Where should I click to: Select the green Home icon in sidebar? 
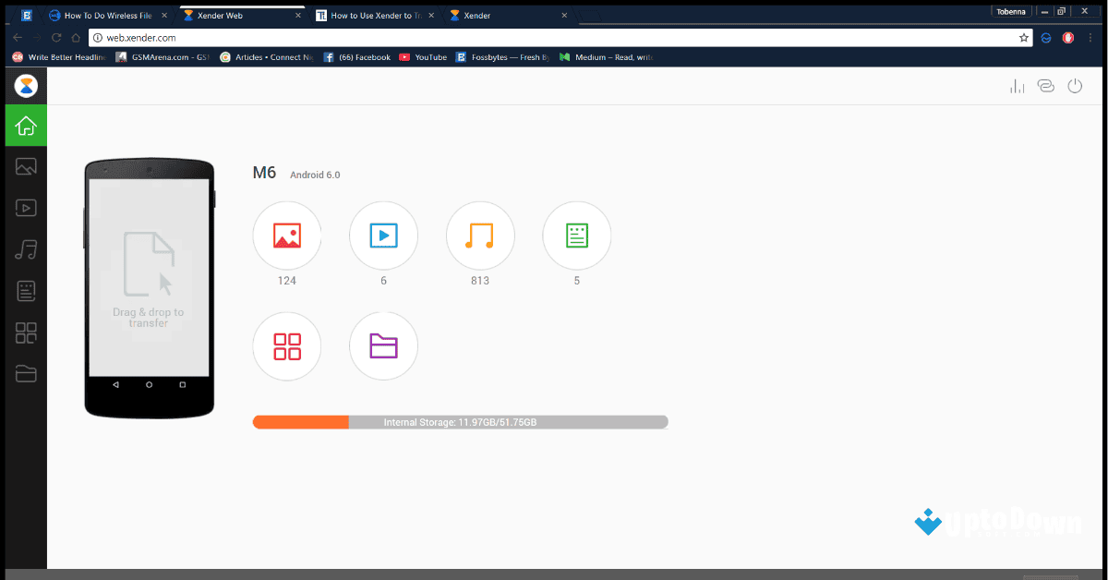(x=25, y=126)
